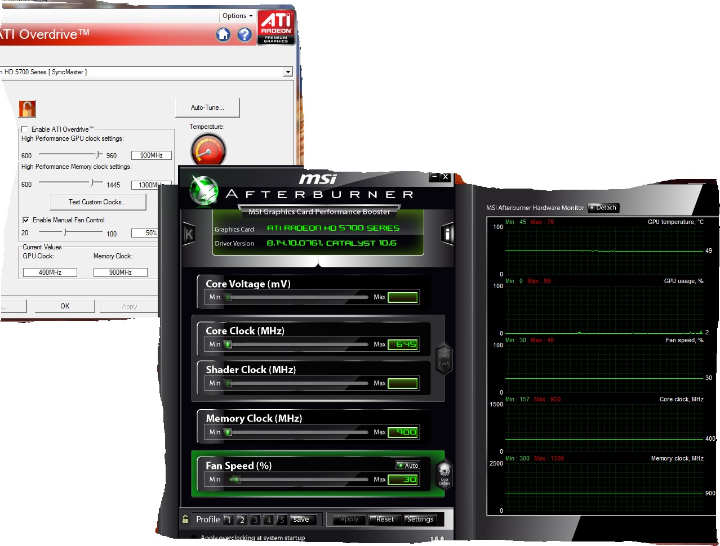The height and width of the screenshot is (546, 720).
Task: Click Auto-Tune button in ATI Overdrive
Action: click(x=207, y=108)
